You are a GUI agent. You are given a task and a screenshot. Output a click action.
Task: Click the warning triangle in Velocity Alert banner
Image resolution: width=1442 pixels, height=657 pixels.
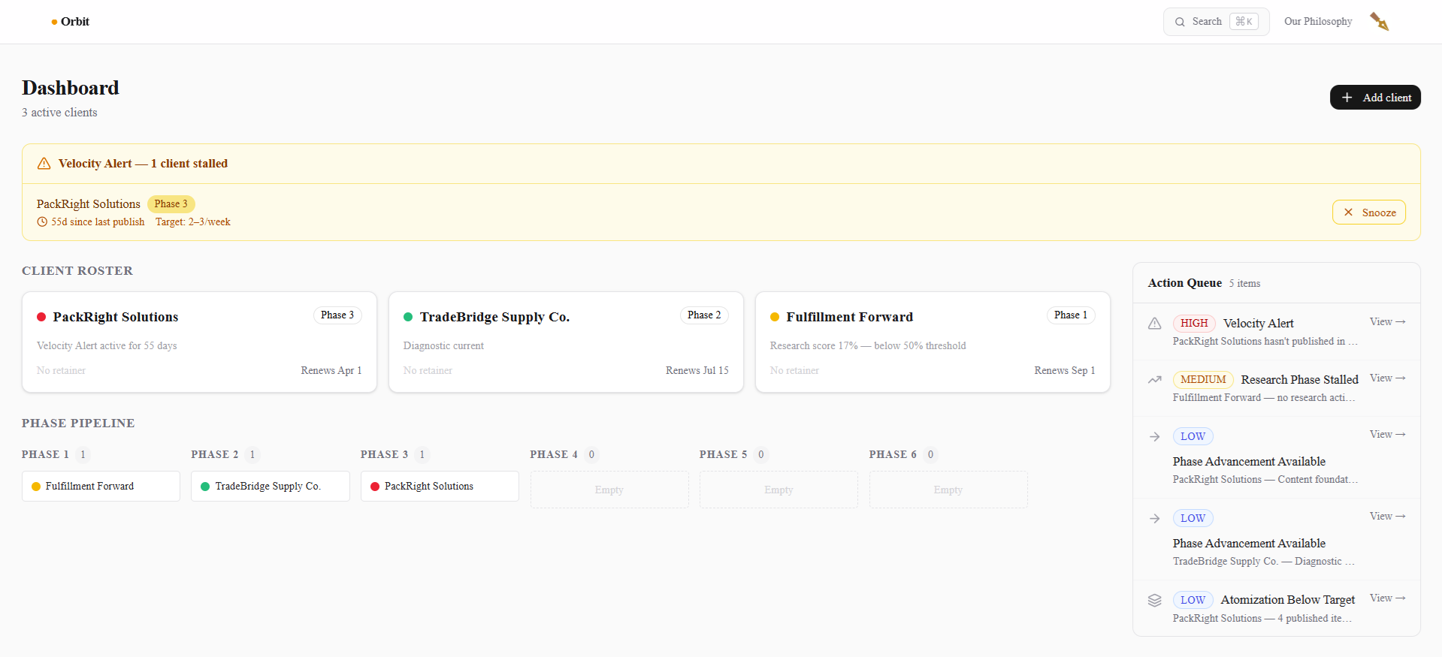pos(44,164)
